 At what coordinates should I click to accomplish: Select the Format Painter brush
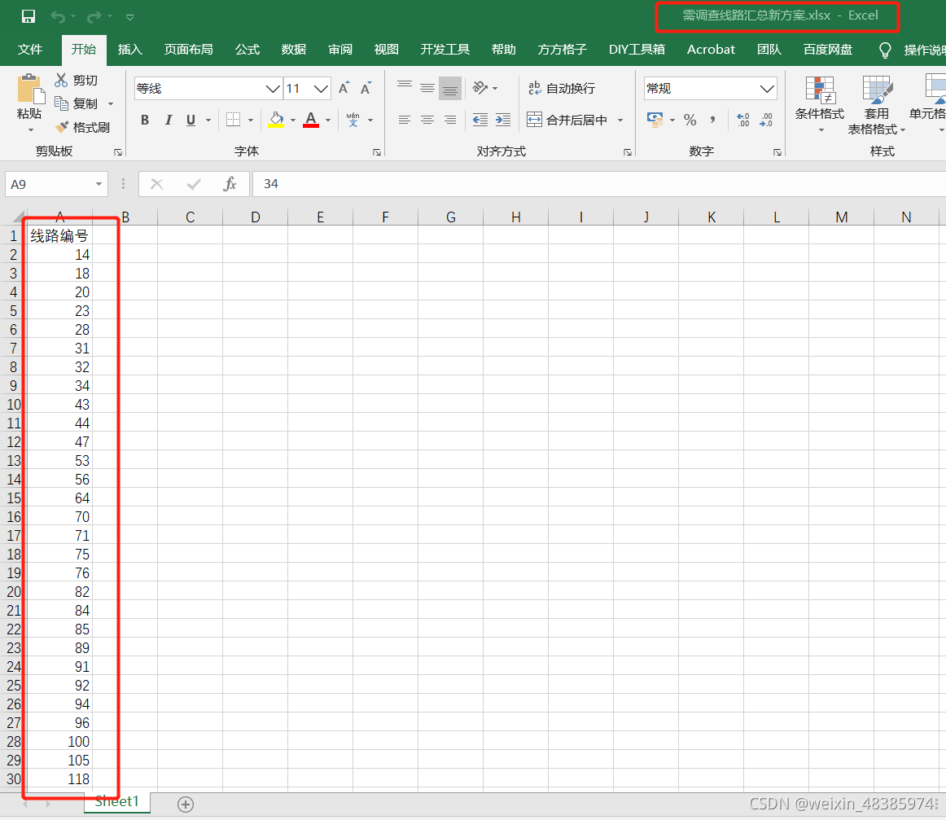click(x=61, y=127)
